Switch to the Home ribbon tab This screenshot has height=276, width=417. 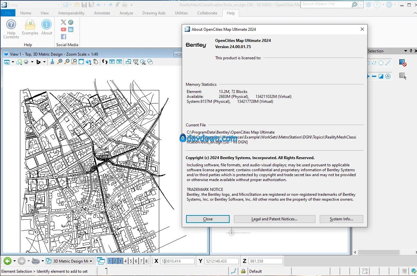[x=26, y=13]
